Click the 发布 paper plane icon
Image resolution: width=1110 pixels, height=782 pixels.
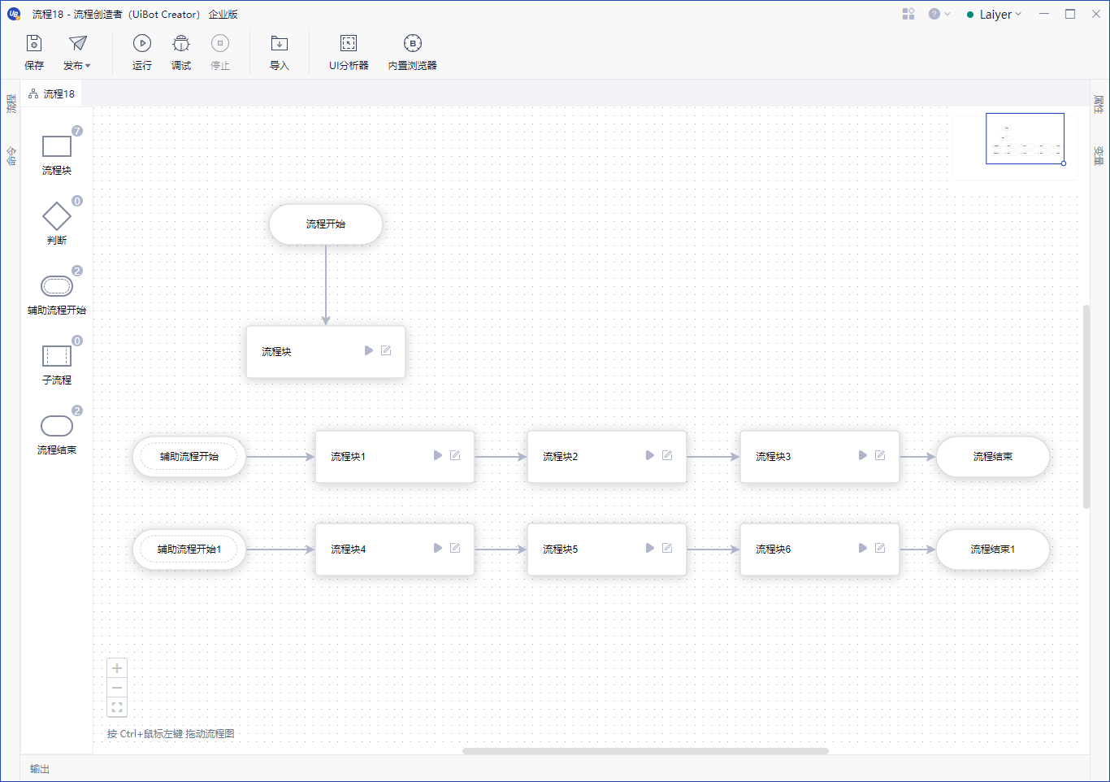point(77,43)
